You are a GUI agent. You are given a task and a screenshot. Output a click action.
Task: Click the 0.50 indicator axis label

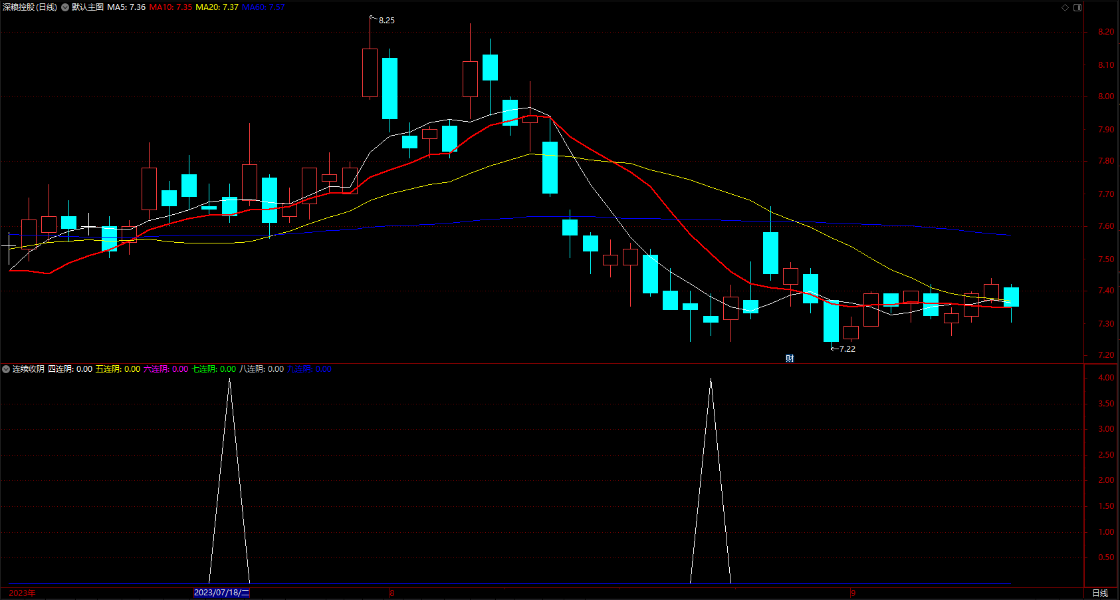[x=1106, y=557]
